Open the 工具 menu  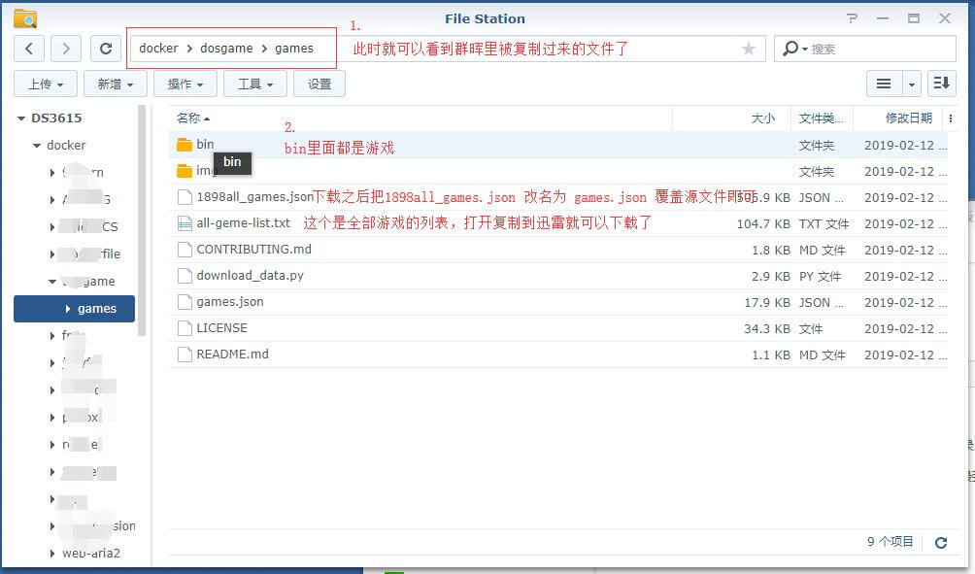(254, 84)
